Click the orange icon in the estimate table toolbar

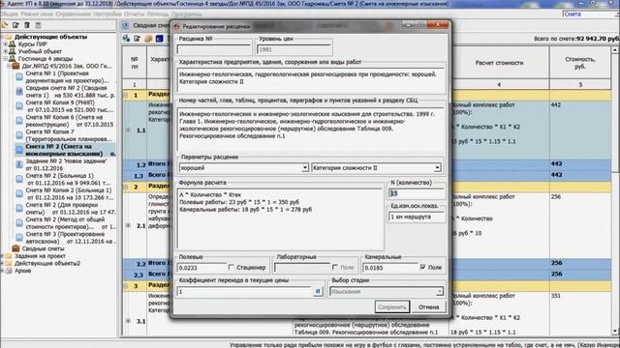[x=148, y=39]
